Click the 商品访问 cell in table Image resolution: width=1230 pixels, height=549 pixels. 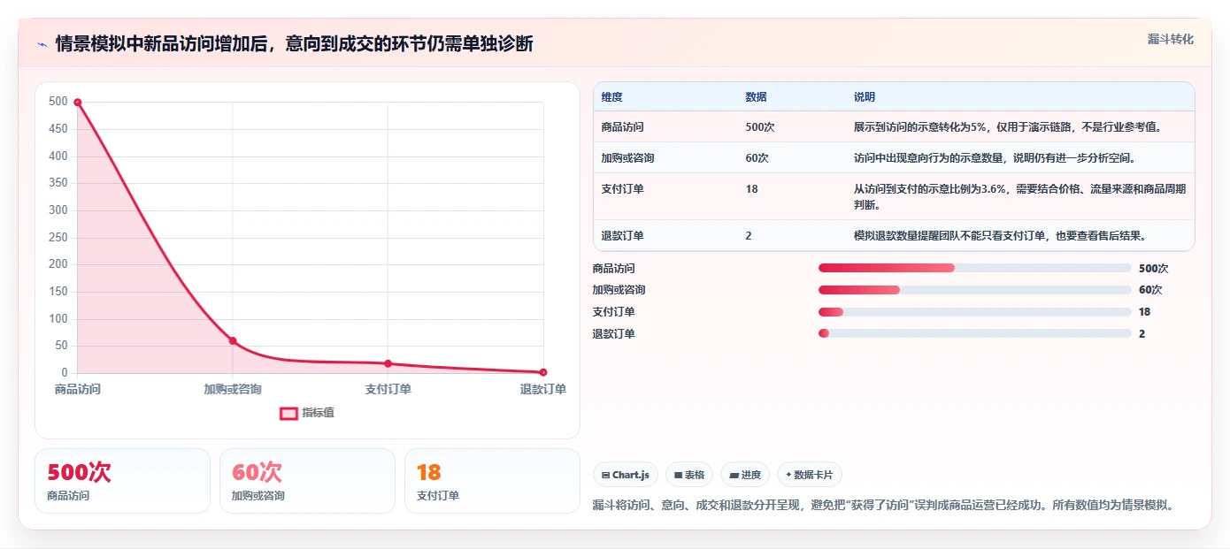(622, 127)
